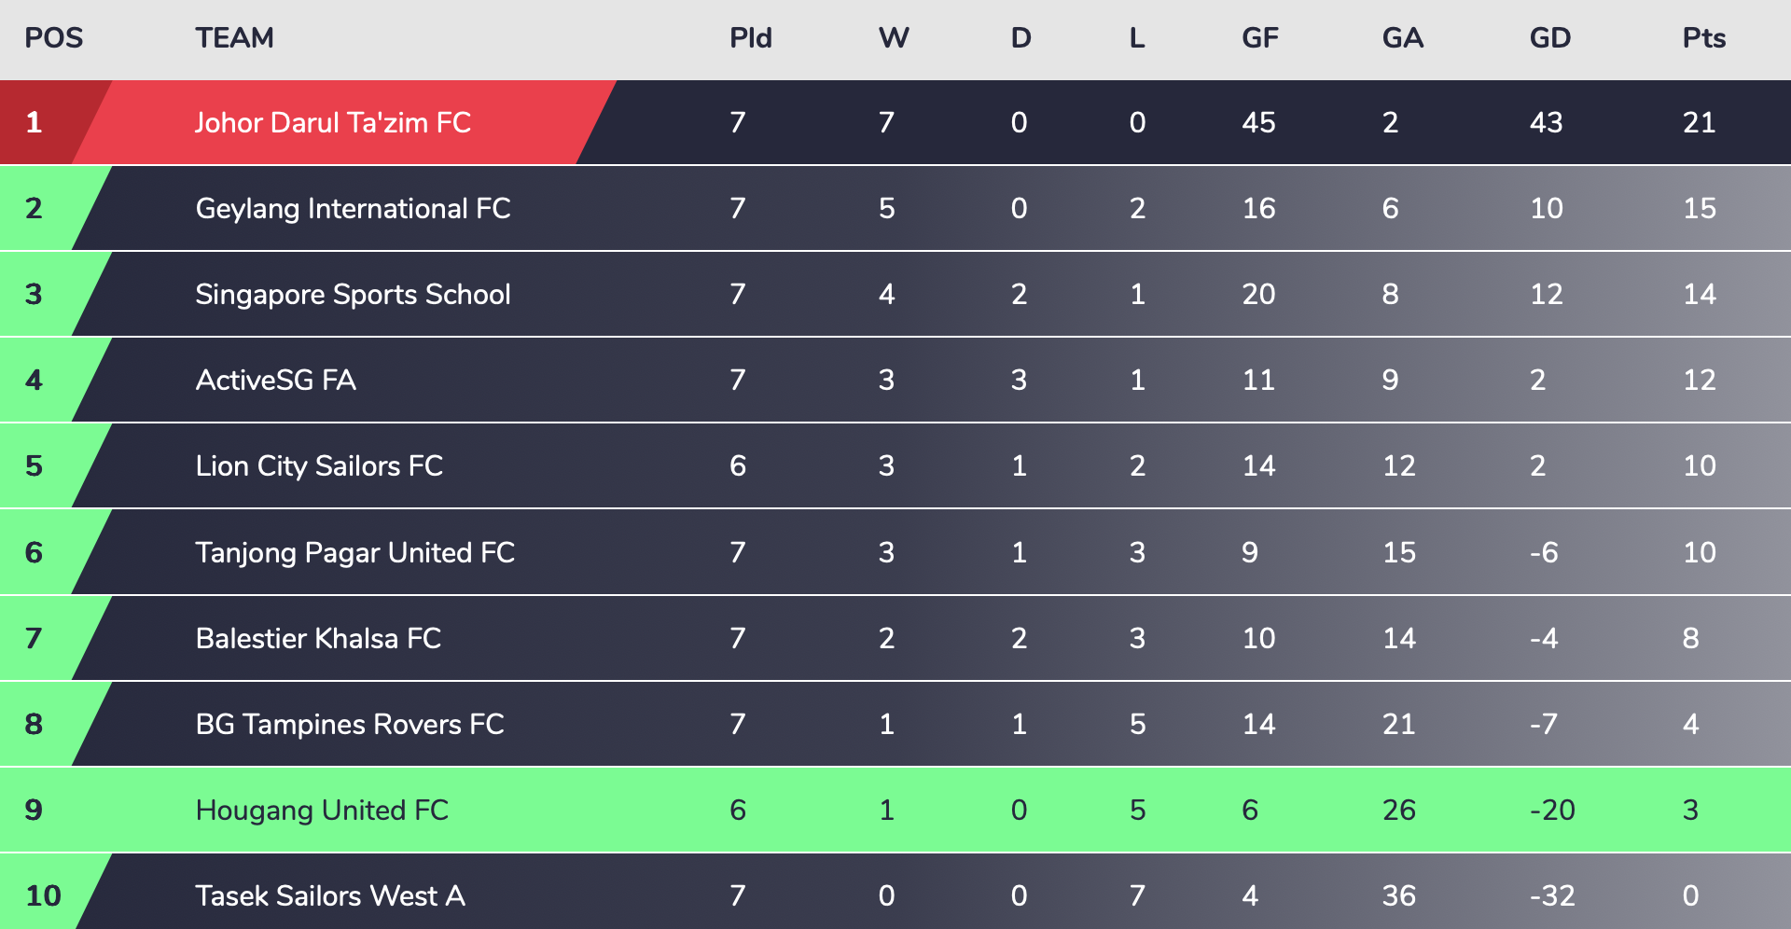The height and width of the screenshot is (929, 1791).
Task: Select Singapore Sports School in the table
Action: point(353,294)
